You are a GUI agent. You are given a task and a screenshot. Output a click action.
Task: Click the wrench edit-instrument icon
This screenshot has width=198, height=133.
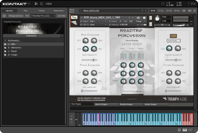pos(74,17)
